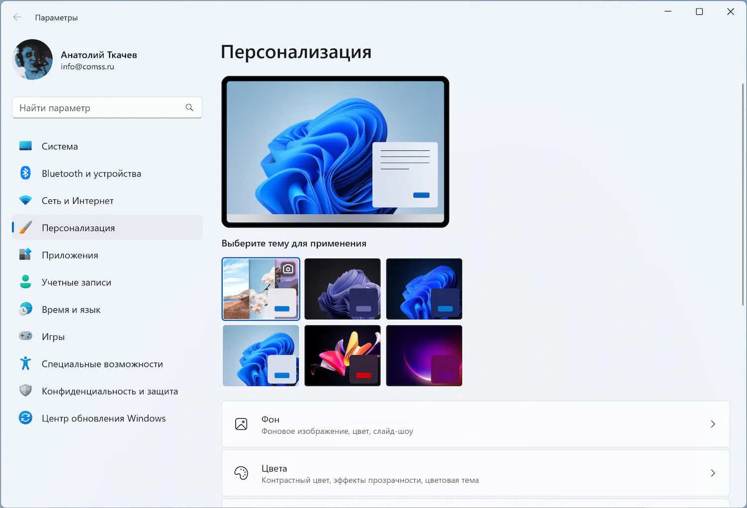The image size is (747, 508).
Task: Click the Bluetooth icon in sidebar
Action: (x=25, y=173)
